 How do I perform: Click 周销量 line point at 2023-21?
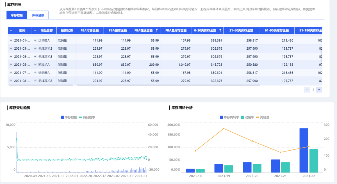(280, 152)
